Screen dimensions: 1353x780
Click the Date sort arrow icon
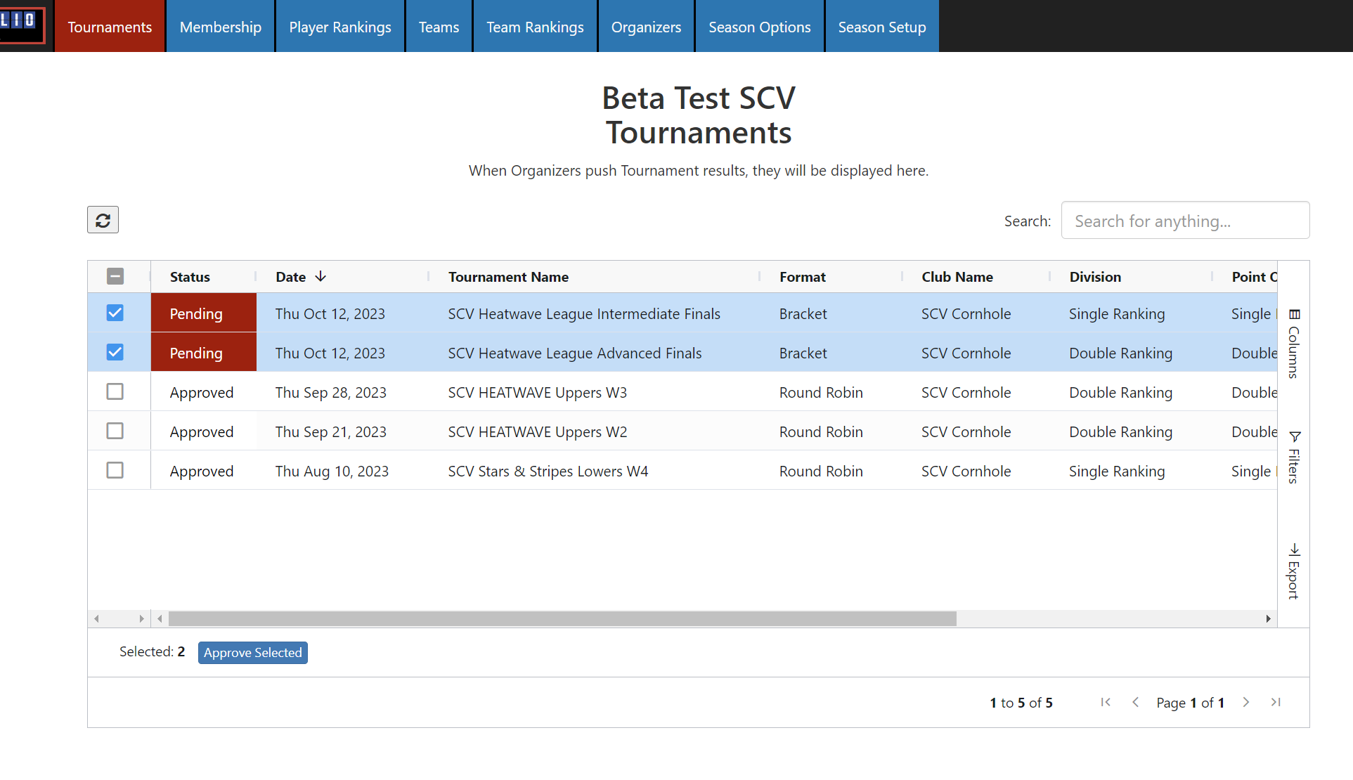[321, 277]
